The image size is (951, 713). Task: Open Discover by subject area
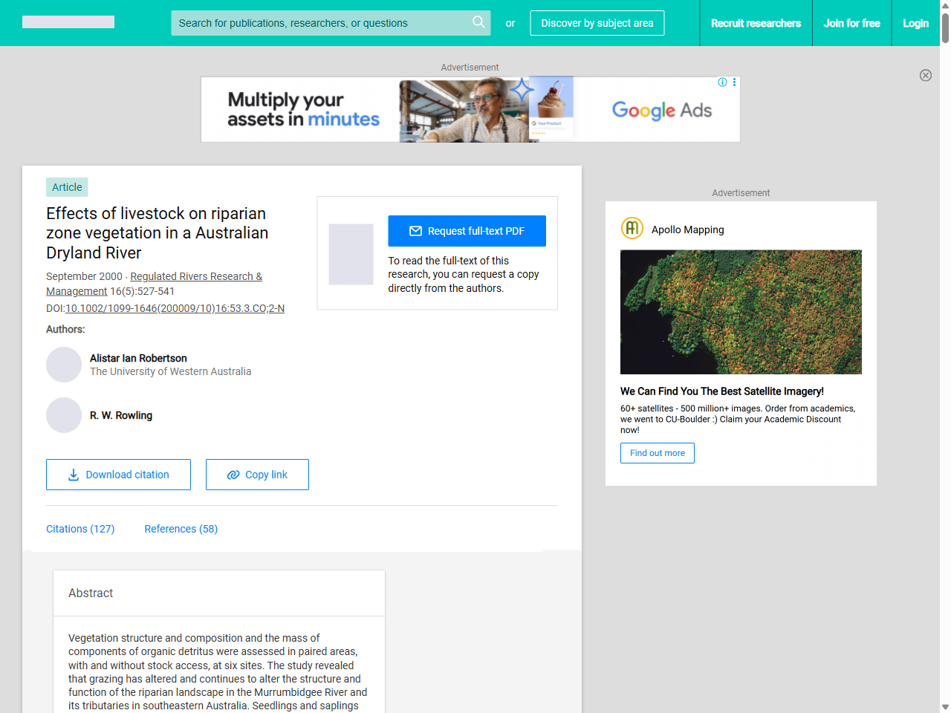tap(597, 23)
